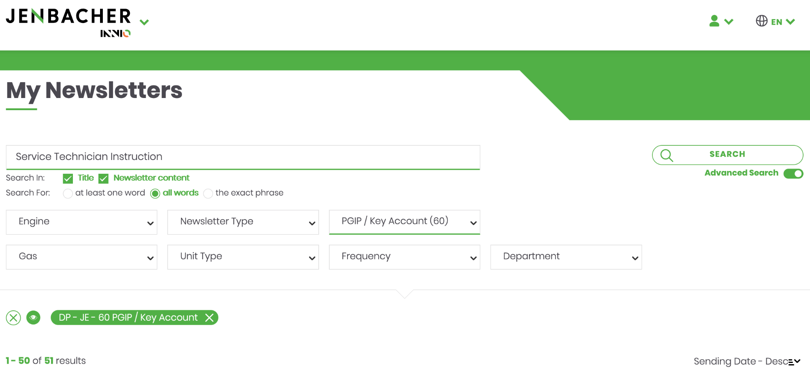810x386 pixels.
Task: Open the user account profile icon
Action: point(714,21)
